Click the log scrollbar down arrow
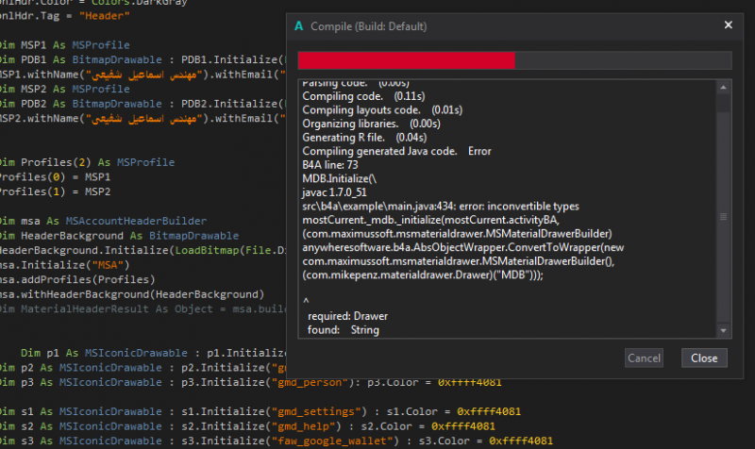755x449 pixels. pyautogui.click(x=723, y=331)
